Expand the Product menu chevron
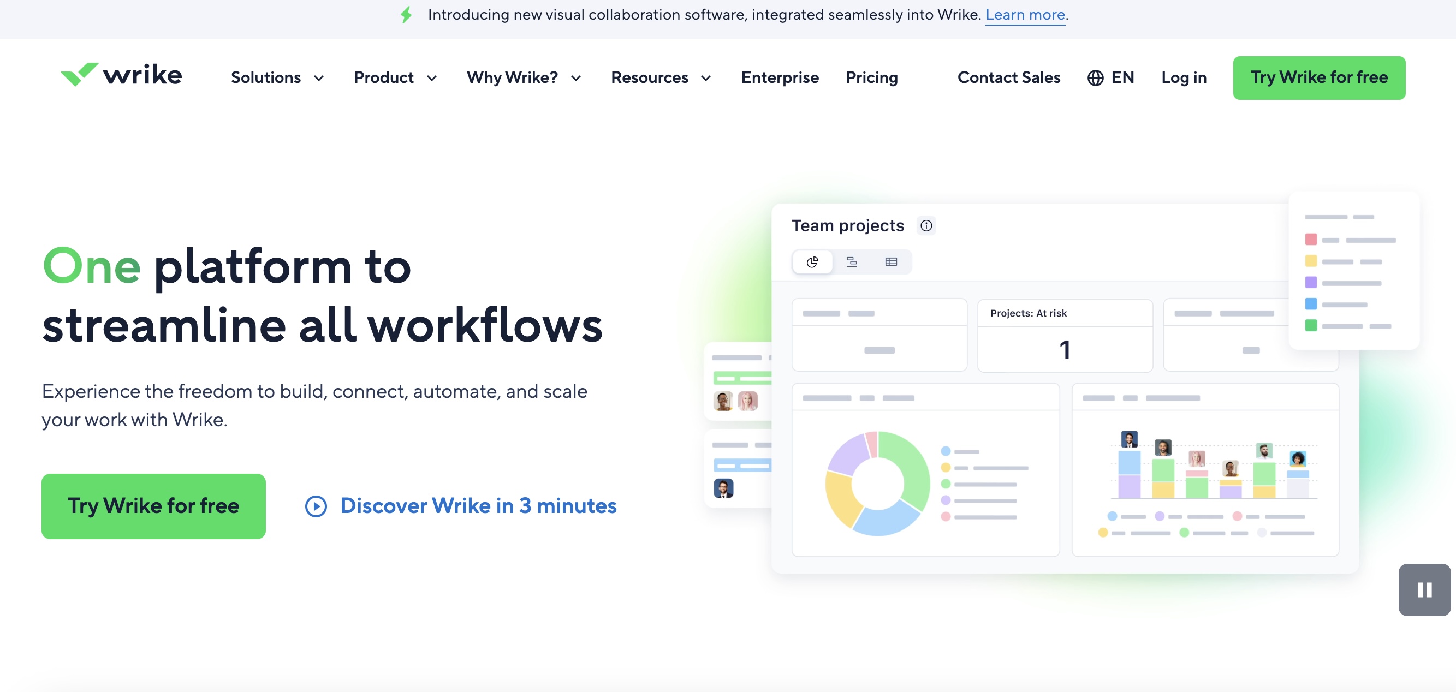Image resolution: width=1456 pixels, height=692 pixels. (432, 79)
